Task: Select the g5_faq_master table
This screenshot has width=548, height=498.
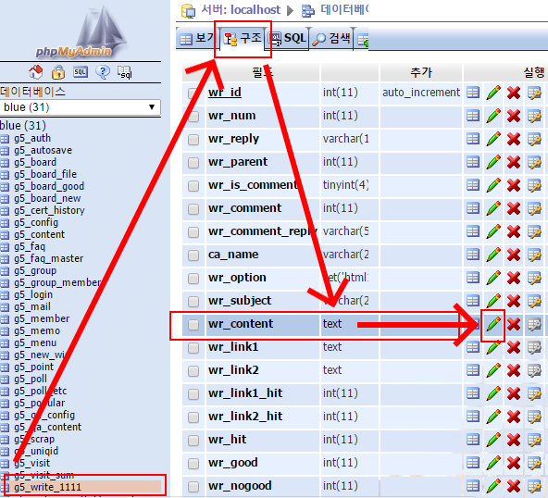Action: [48, 258]
